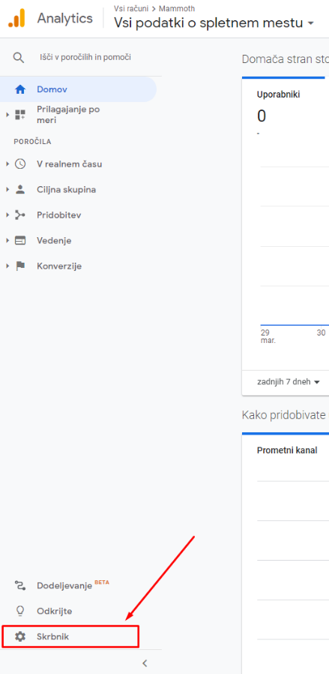Select the Domov home icon
329x674 pixels.
[20, 90]
